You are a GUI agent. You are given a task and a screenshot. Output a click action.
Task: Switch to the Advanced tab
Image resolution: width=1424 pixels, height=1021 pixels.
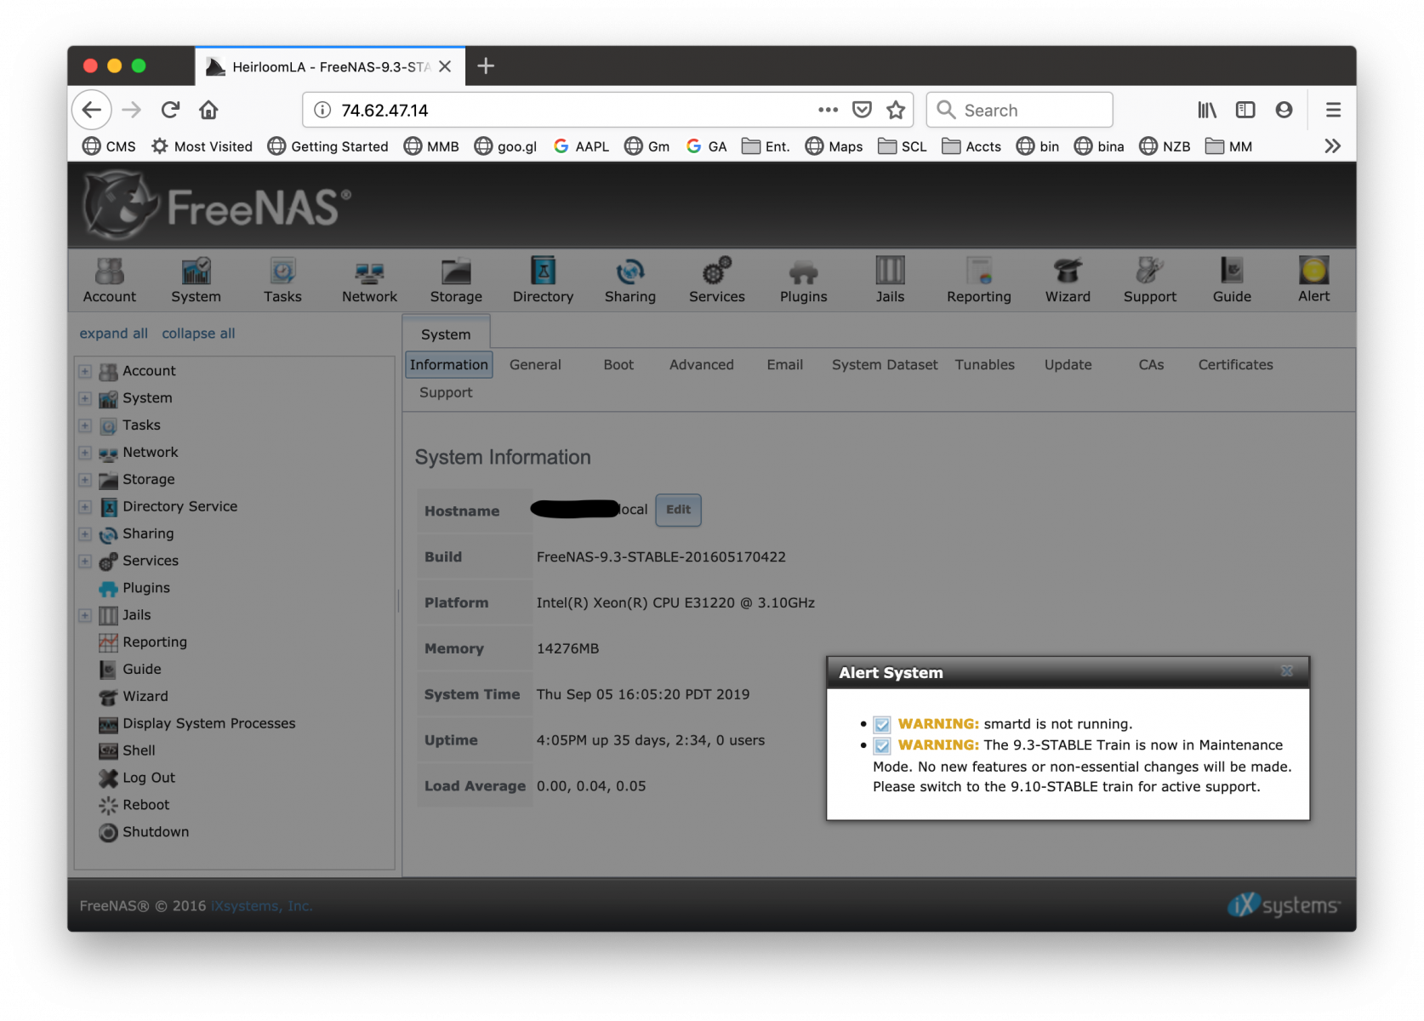pos(701,365)
